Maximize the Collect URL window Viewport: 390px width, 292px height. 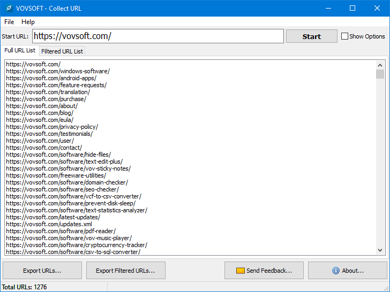(352, 8)
